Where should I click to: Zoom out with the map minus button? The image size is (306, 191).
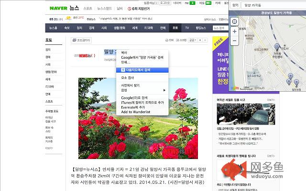pos(235,41)
